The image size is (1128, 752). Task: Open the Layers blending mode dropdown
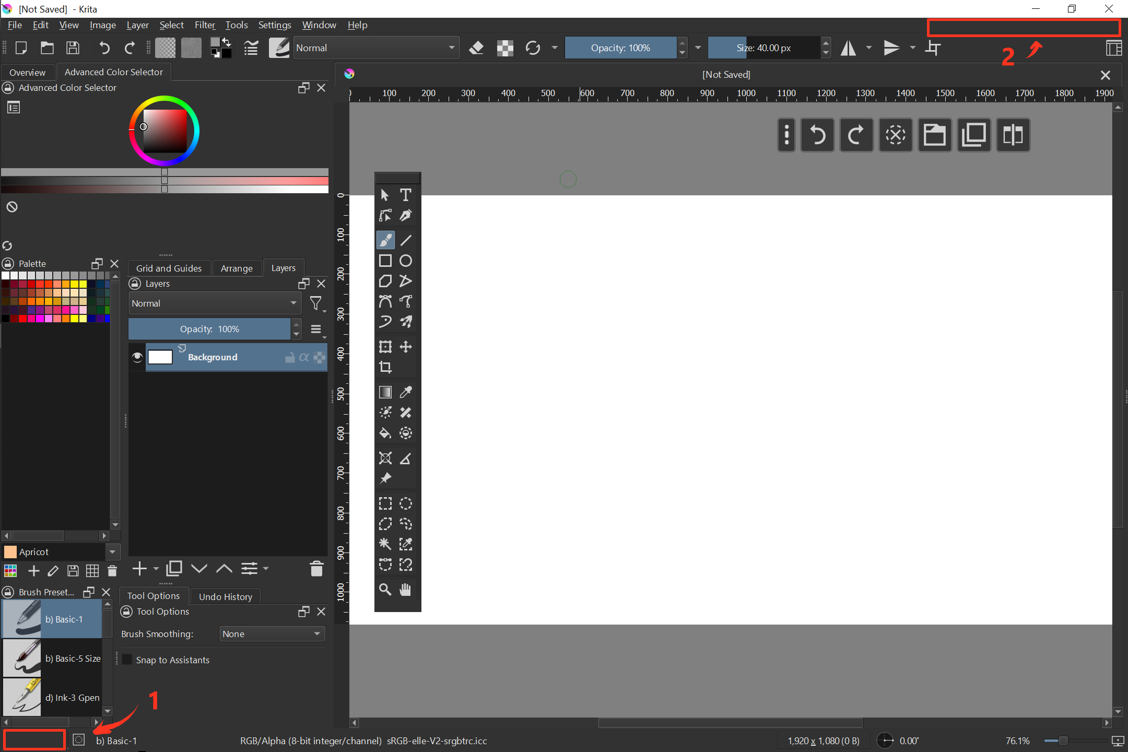tap(214, 303)
